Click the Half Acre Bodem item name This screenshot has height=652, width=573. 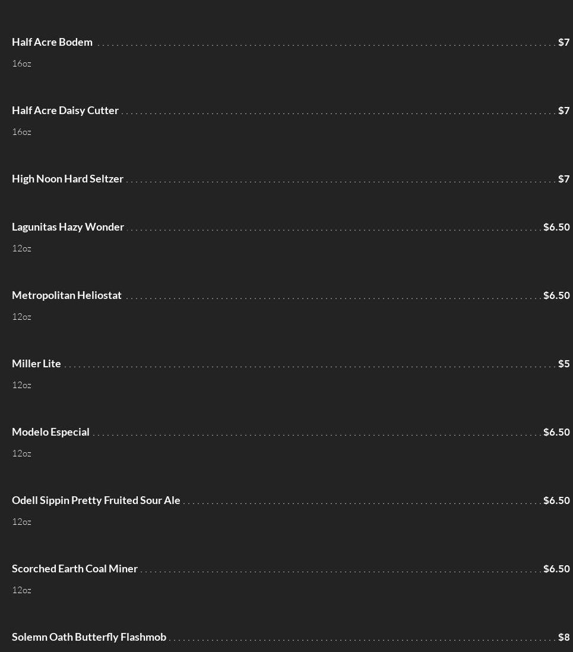point(52,42)
